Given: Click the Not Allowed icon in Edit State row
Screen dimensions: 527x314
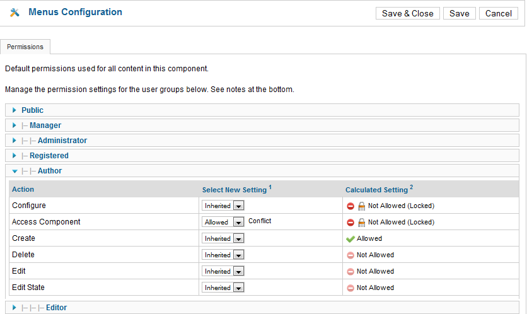Looking at the screenshot, I should [350, 288].
